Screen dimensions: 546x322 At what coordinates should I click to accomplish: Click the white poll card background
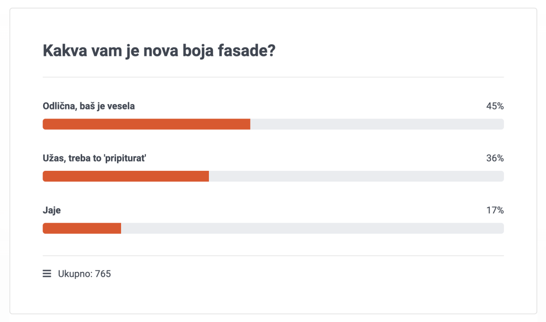pos(273,295)
